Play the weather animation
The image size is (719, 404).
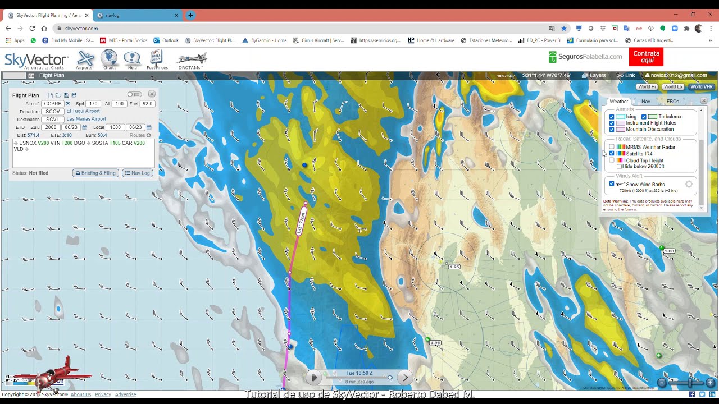tap(314, 378)
